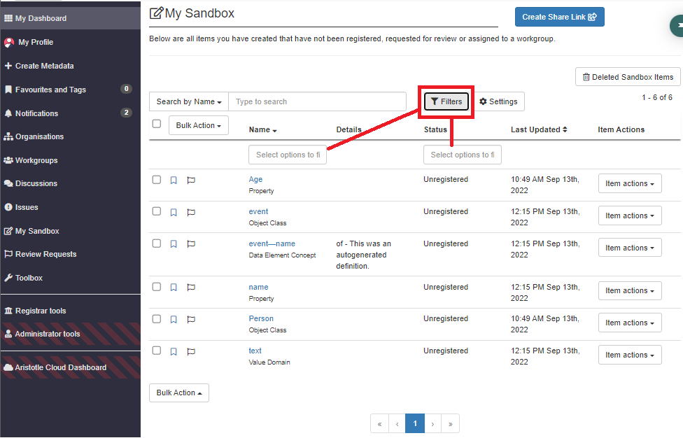The width and height of the screenshot is (683, 438).
Task: Open the Settings gear button
Action: click(498, 101)
